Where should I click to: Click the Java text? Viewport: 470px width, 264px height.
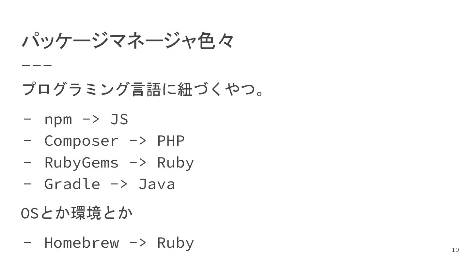[x=157, y=184]
